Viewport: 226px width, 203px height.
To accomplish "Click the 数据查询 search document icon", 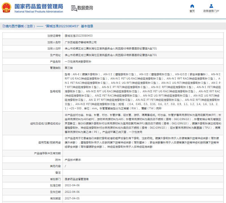I will pos(74,8).
